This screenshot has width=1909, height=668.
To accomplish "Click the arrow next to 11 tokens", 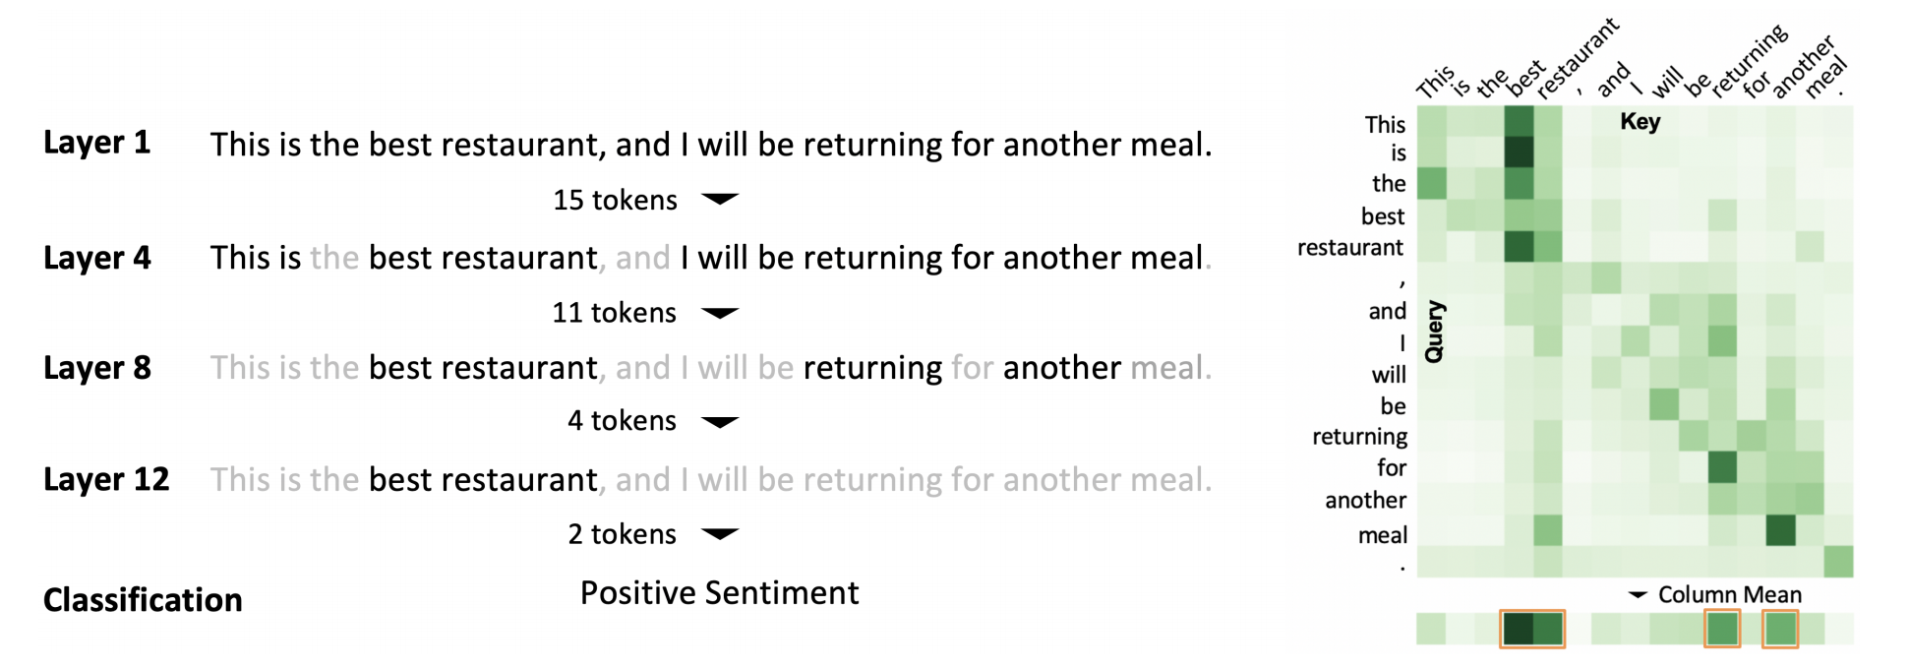I will (x=720, y=313).
